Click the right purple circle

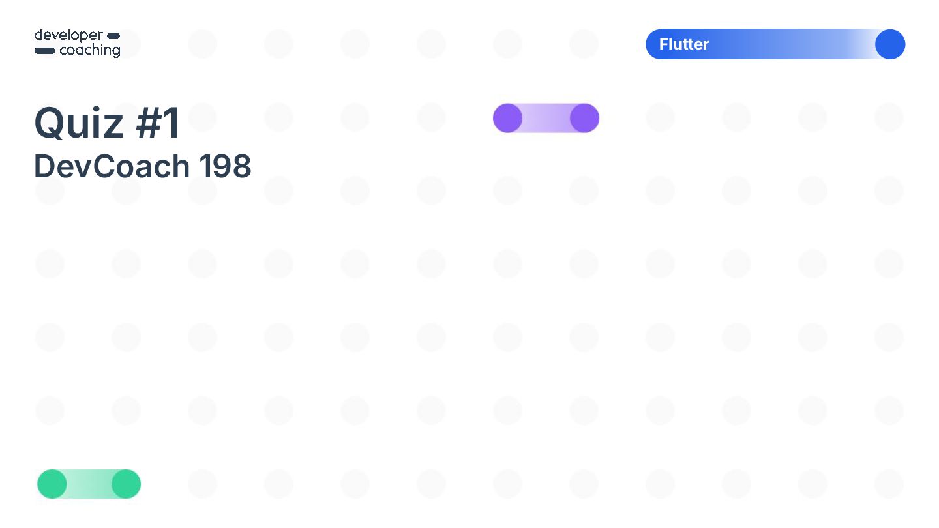pyautogui.click(x=584, y=118)
